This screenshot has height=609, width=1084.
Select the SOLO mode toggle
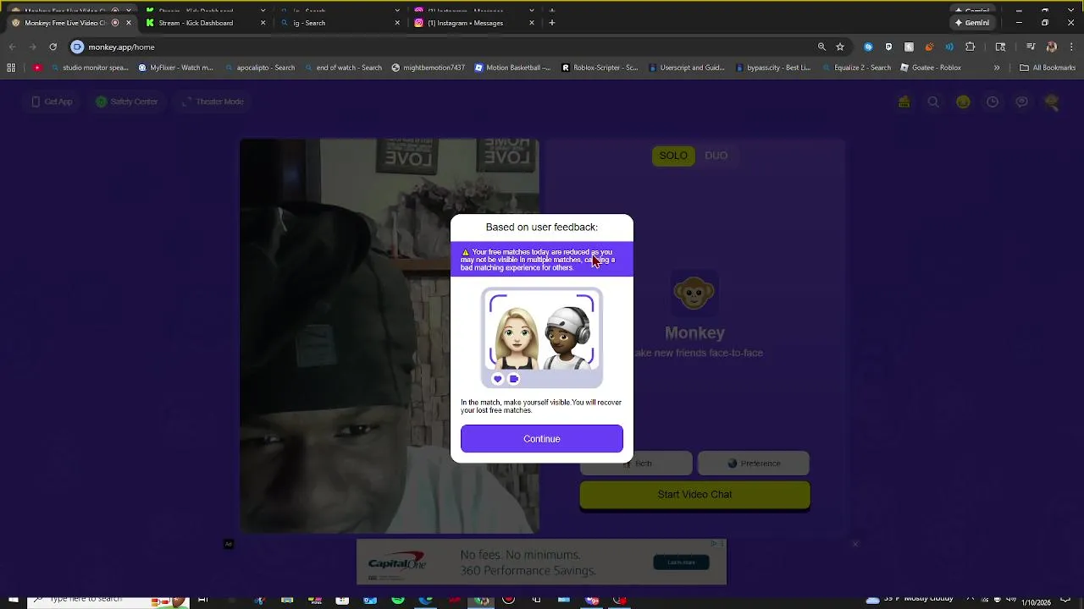click(673, 156)
